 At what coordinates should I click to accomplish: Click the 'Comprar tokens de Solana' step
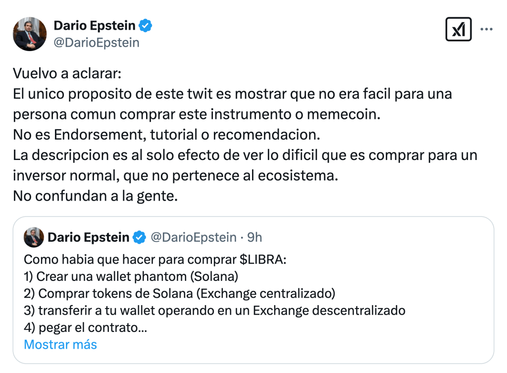click(179, 293)
